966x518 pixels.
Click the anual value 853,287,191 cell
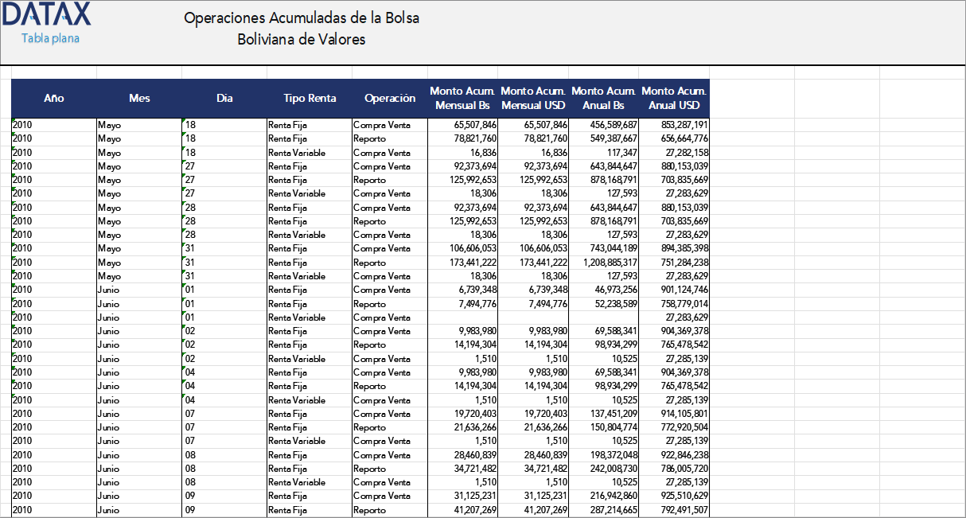click(x=682, y=124)
